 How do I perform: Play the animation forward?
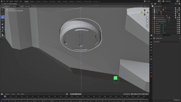pyautogui.click(x=77, y=94)
